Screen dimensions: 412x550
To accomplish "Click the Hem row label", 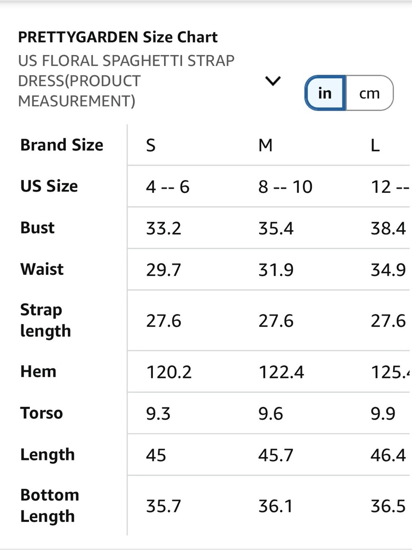I will coord(38,372).
